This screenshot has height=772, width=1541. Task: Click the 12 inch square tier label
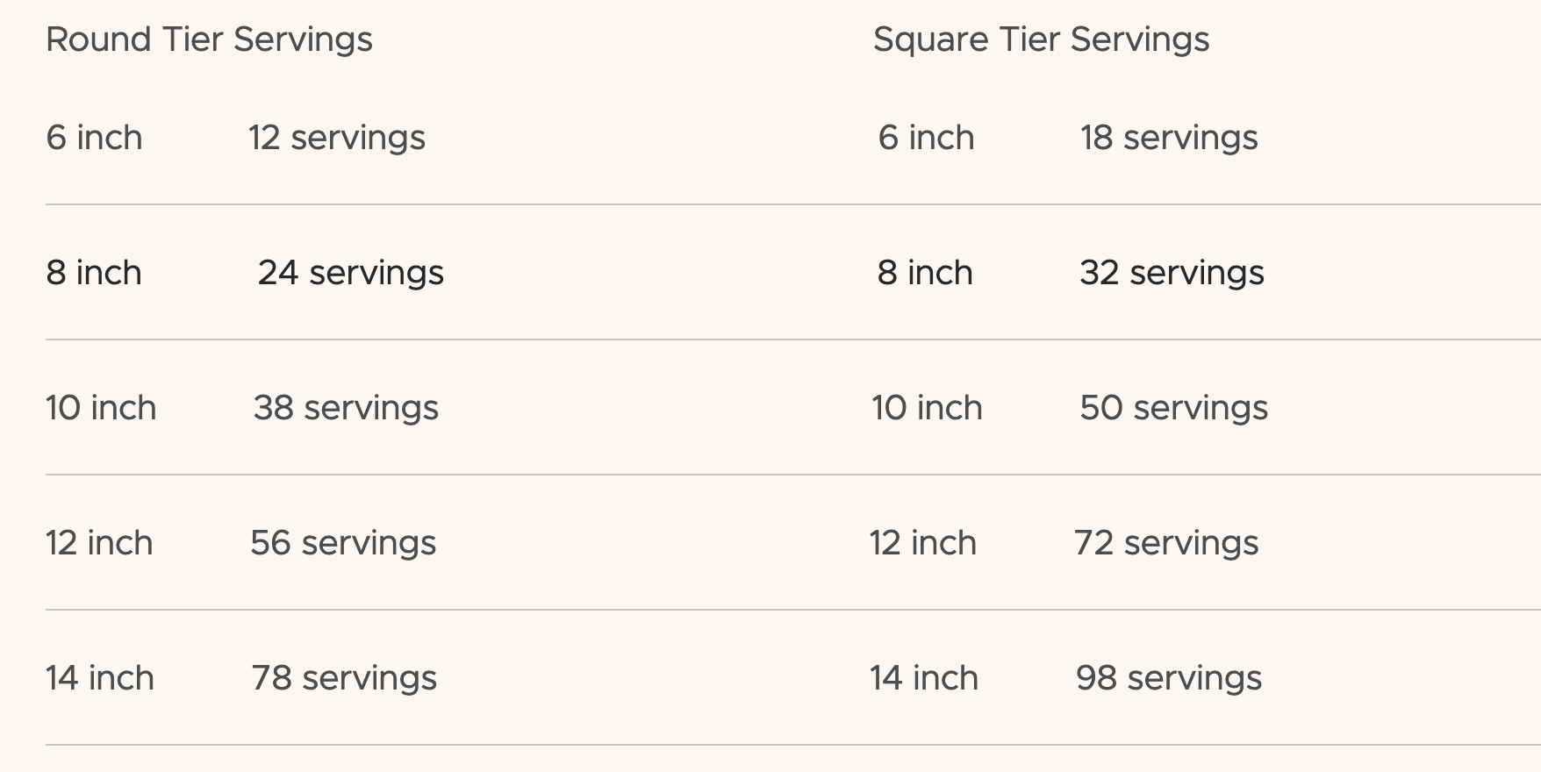tap(923, 543)
